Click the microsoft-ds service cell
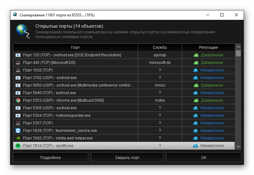 click(x=160, y=63)
